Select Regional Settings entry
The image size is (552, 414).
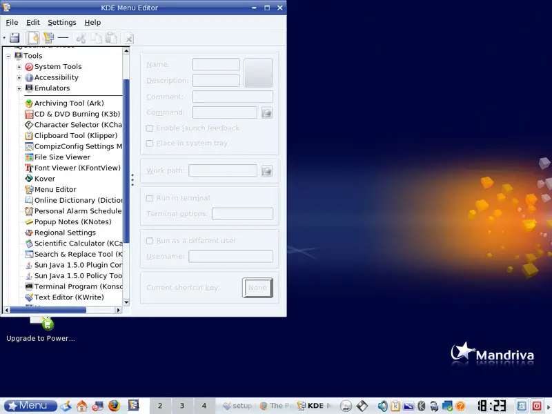pyautogui.click(x=61, y=233)
